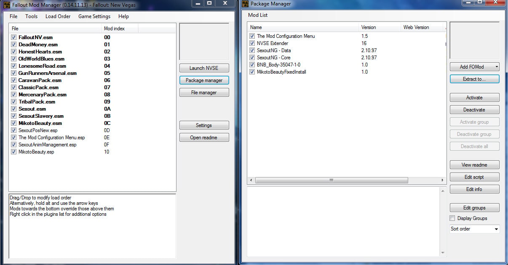Sort packages by Version column header
The width and height of the screenshot is (508, 265).
380,27
